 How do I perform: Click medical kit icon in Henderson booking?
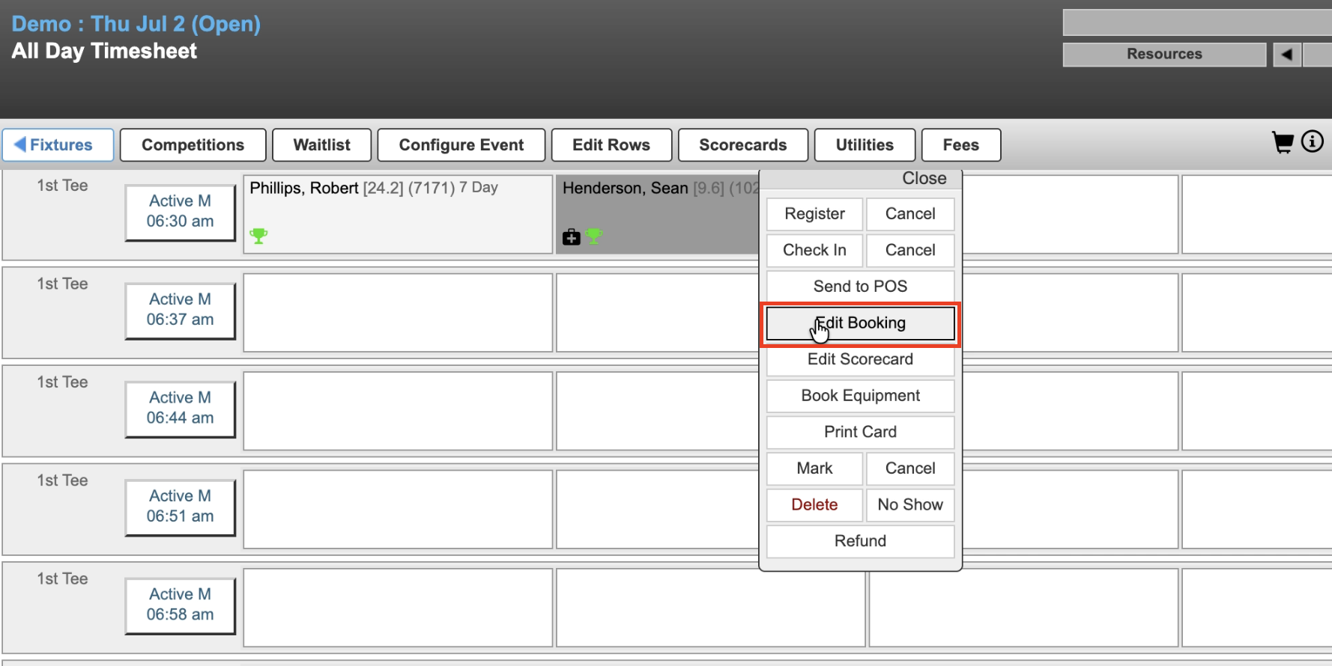[572, 237]
